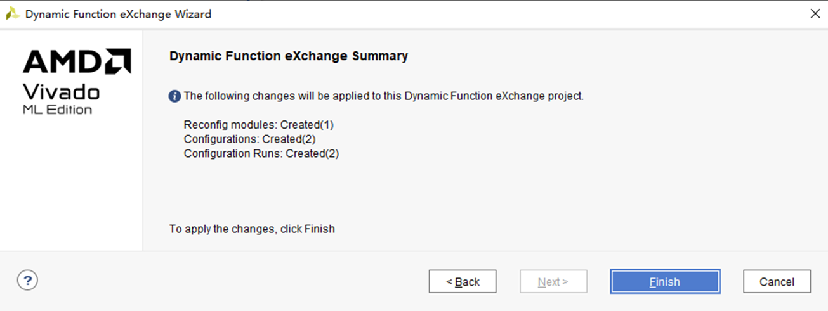Click the Vivado product name in sidebar
Image resolution: width=828 pixels, height=311 pixels.
[61, 92]
